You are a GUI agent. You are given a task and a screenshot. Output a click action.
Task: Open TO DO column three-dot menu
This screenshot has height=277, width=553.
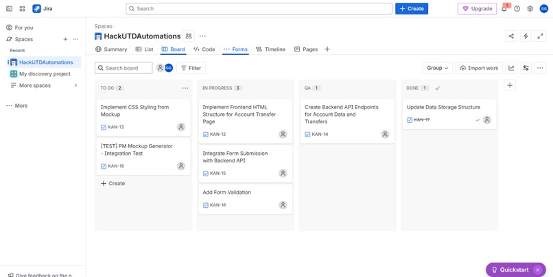tap(185, 88)
